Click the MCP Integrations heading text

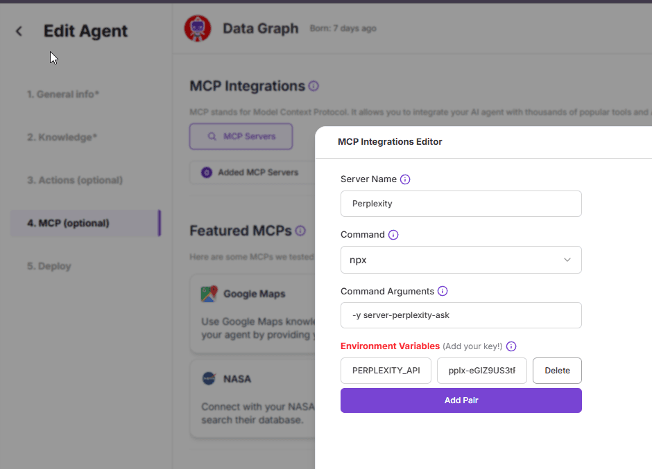pos(248,86)
